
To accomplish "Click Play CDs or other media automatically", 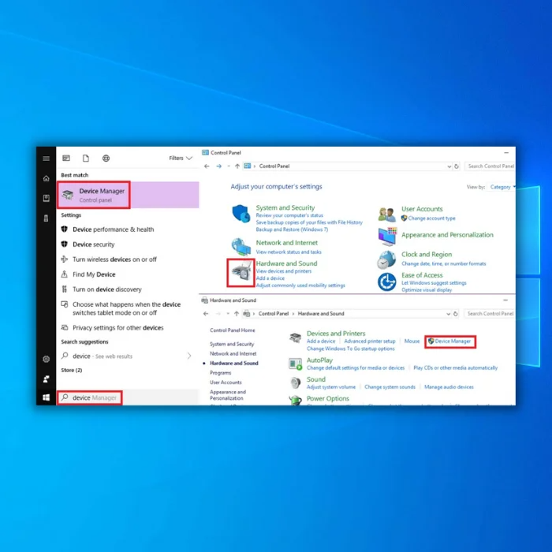I will [x=456, y=368].
